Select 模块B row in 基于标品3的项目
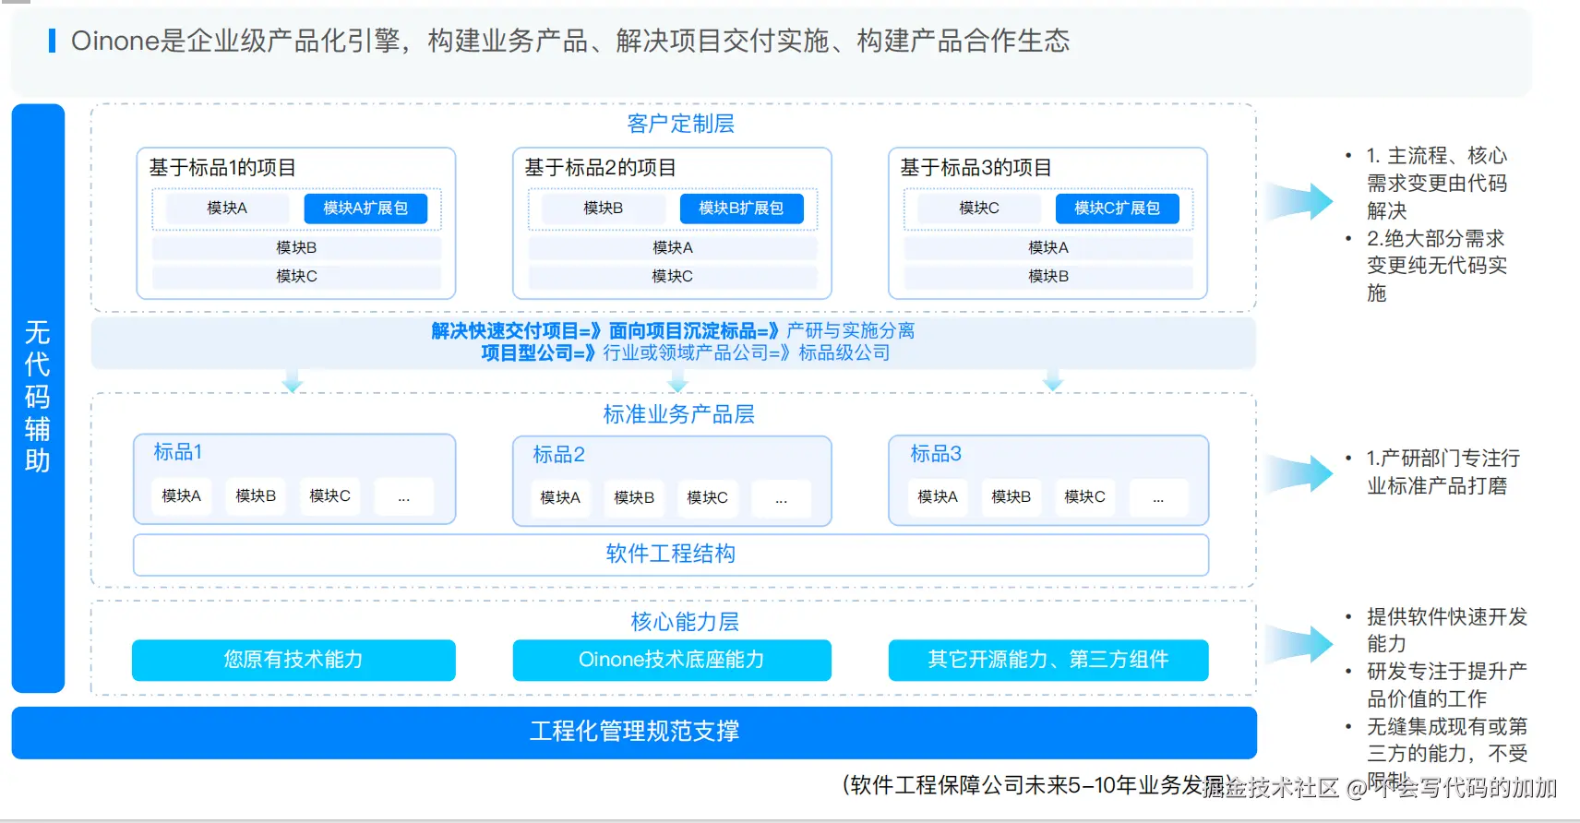Viewport: 1580px width, 823px height. (1048, 276)
